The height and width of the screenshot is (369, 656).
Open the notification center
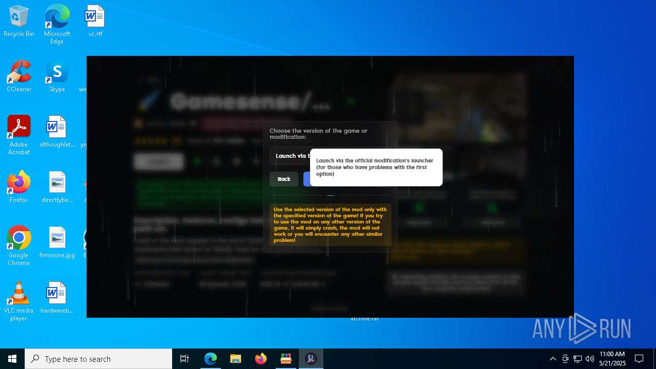640,359
